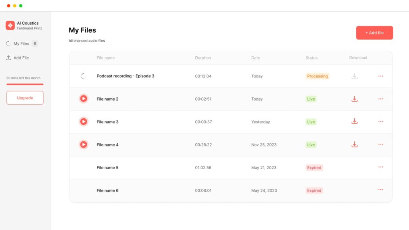Click the Status column header
Viewport: 409px width, 230px height.
(x=312, y=58)
